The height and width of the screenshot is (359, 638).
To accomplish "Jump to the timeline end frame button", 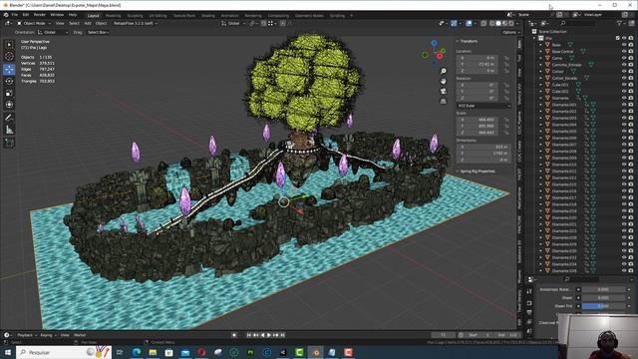I will pos(282,335).
